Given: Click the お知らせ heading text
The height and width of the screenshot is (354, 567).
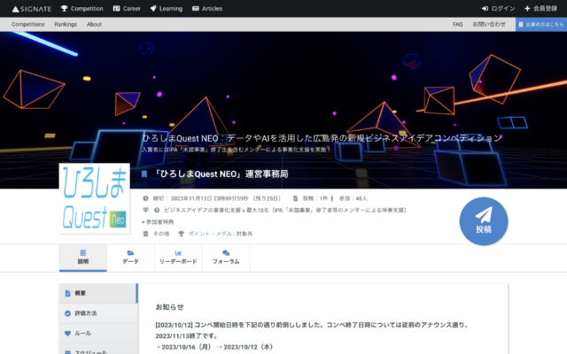Looking at the screenshot, I should [169, 307].
